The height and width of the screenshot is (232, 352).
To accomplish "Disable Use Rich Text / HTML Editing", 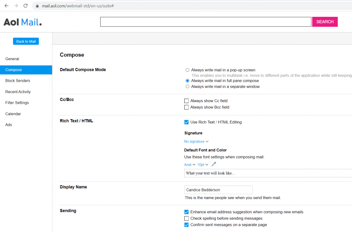I will click(x=186, y=122).
